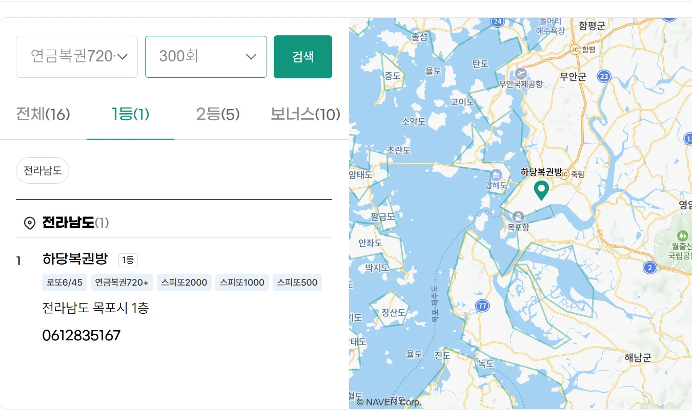Click the route 77 highway marker
692x411 pixels.
point(482,306)
